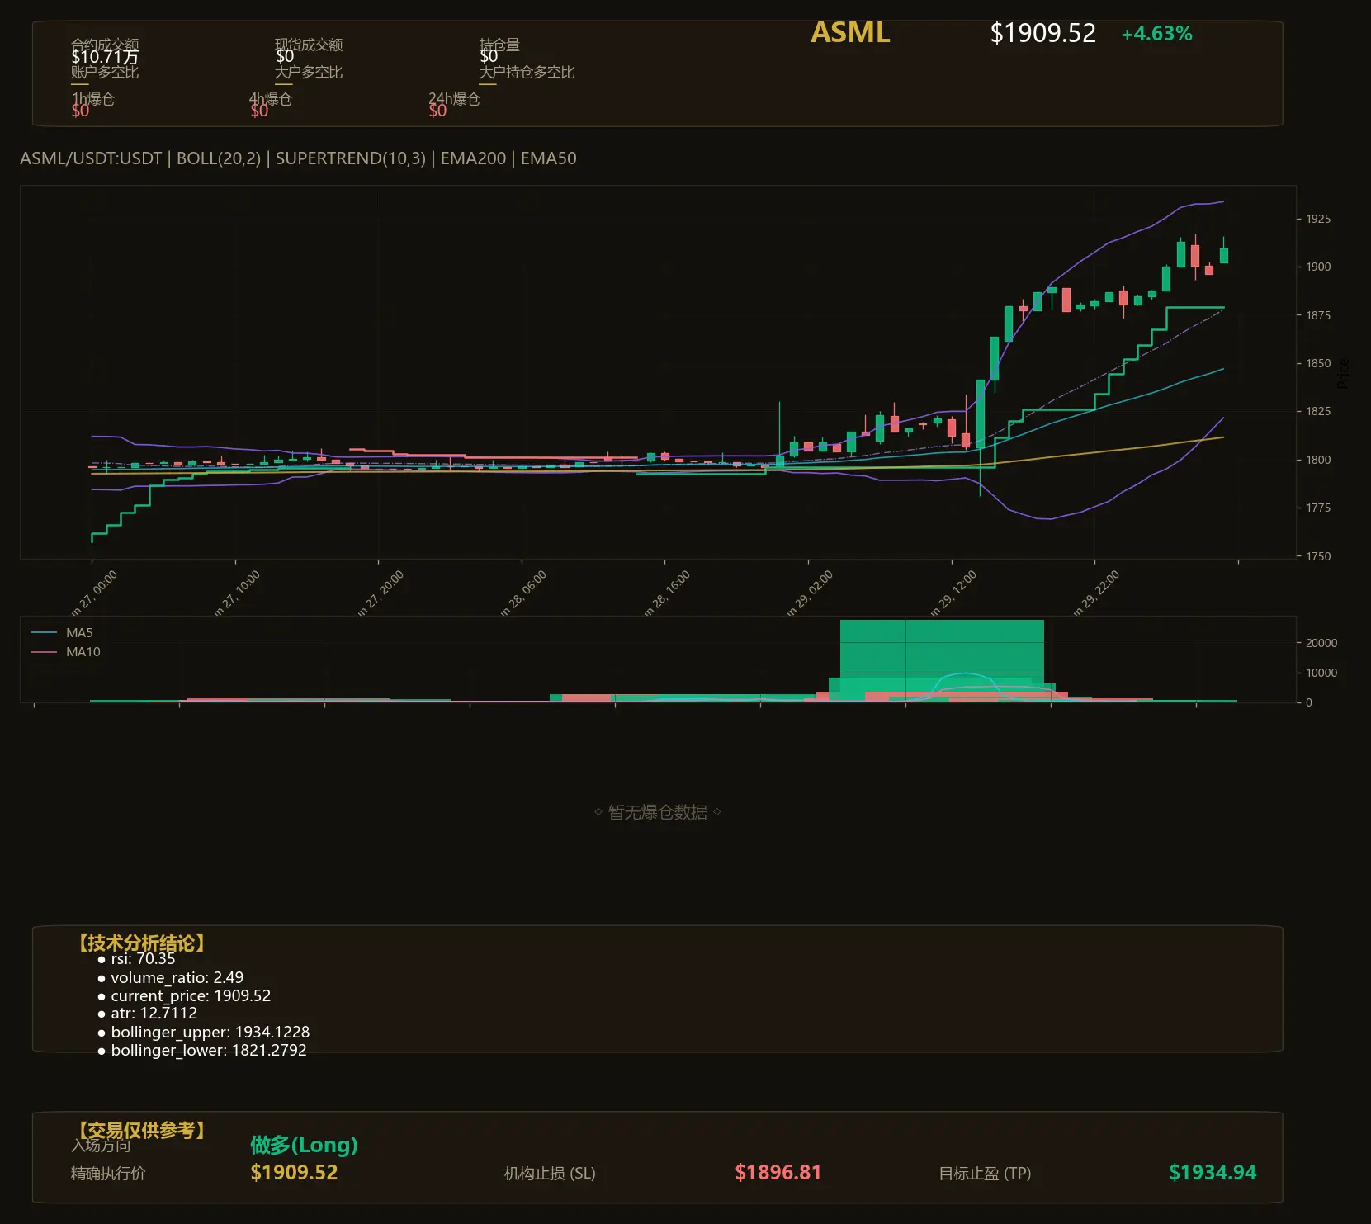Select the red $0 under 24h爆仓
1371x1224 pixels.
pyautogui.click(x=437, y=111)
